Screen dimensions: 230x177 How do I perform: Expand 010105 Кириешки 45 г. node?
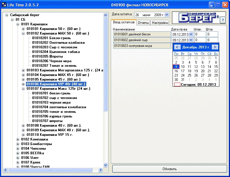[23, 79]
